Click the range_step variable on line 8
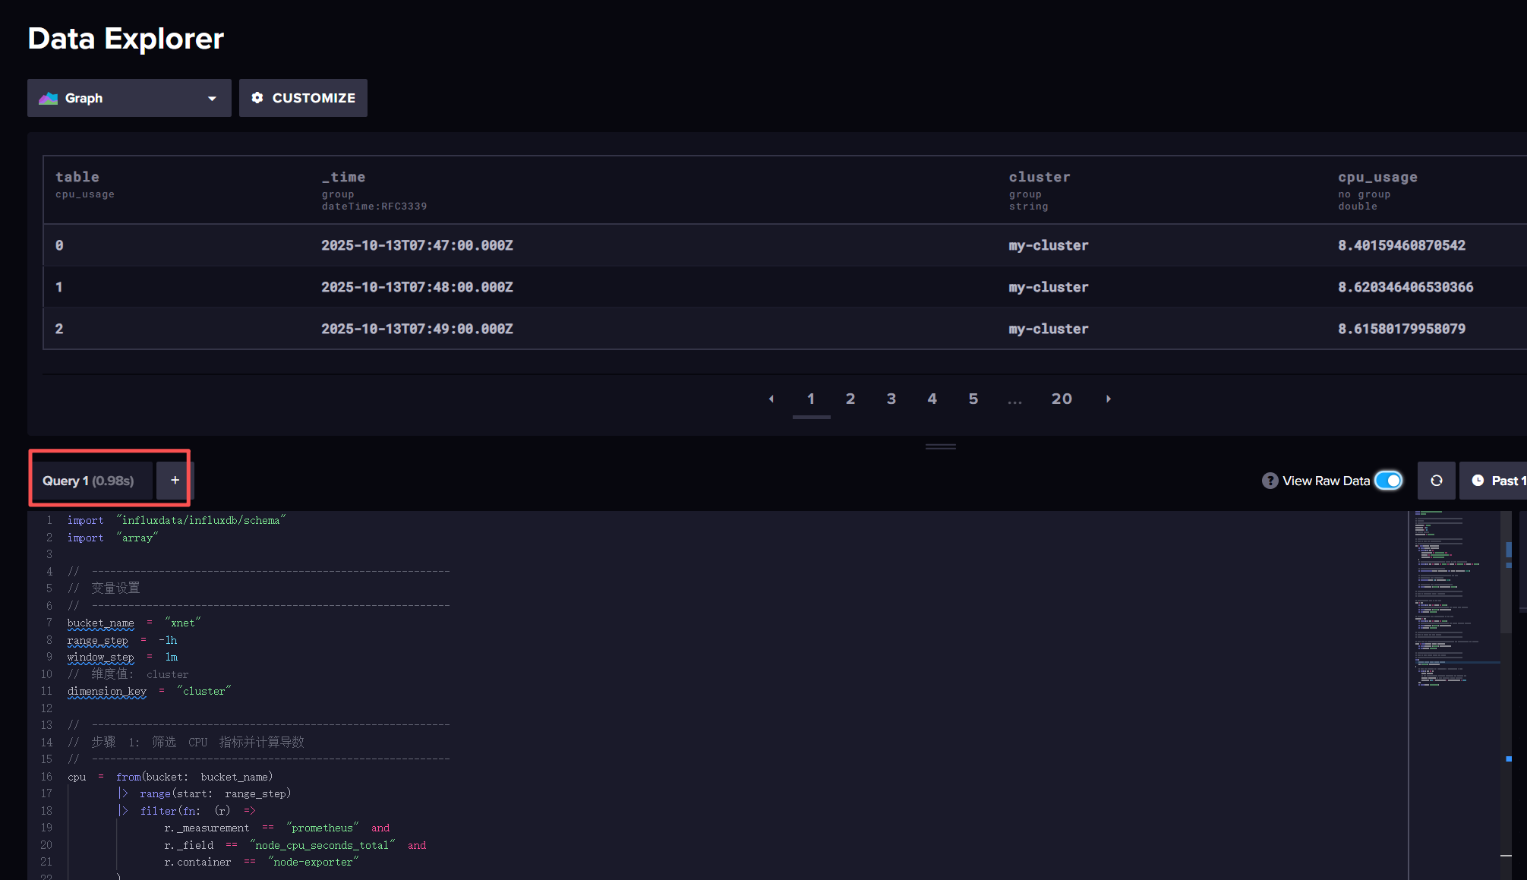This screenshot has width=1527, height=880. pos(98,640)
